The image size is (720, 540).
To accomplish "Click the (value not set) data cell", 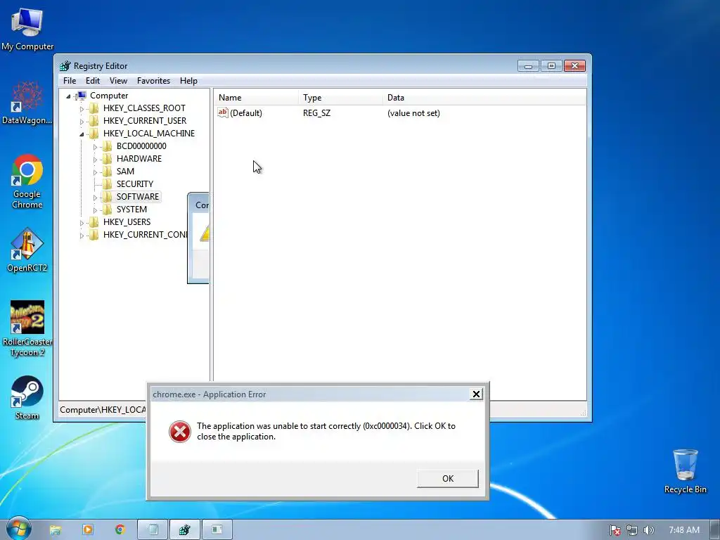I will click(413, 113).
